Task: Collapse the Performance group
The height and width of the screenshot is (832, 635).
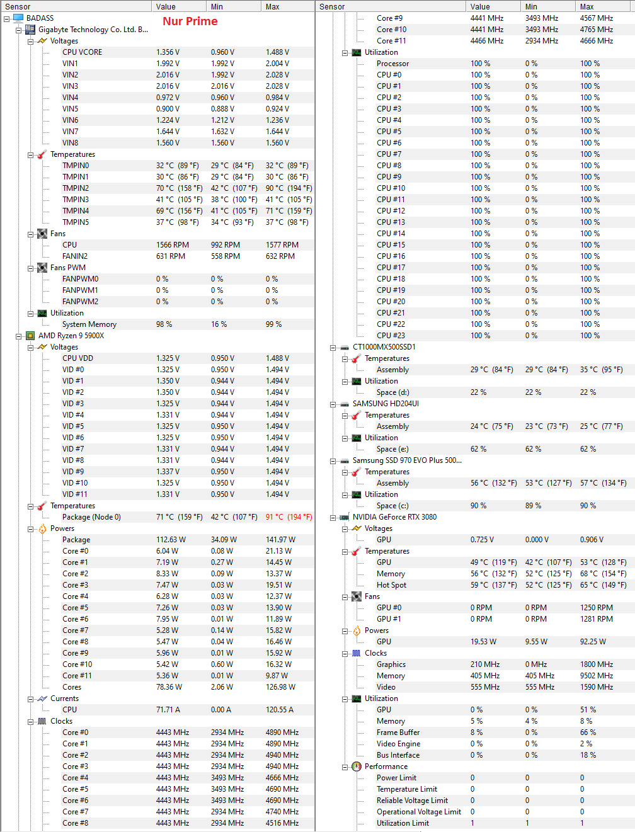Action: click(345, 766)
